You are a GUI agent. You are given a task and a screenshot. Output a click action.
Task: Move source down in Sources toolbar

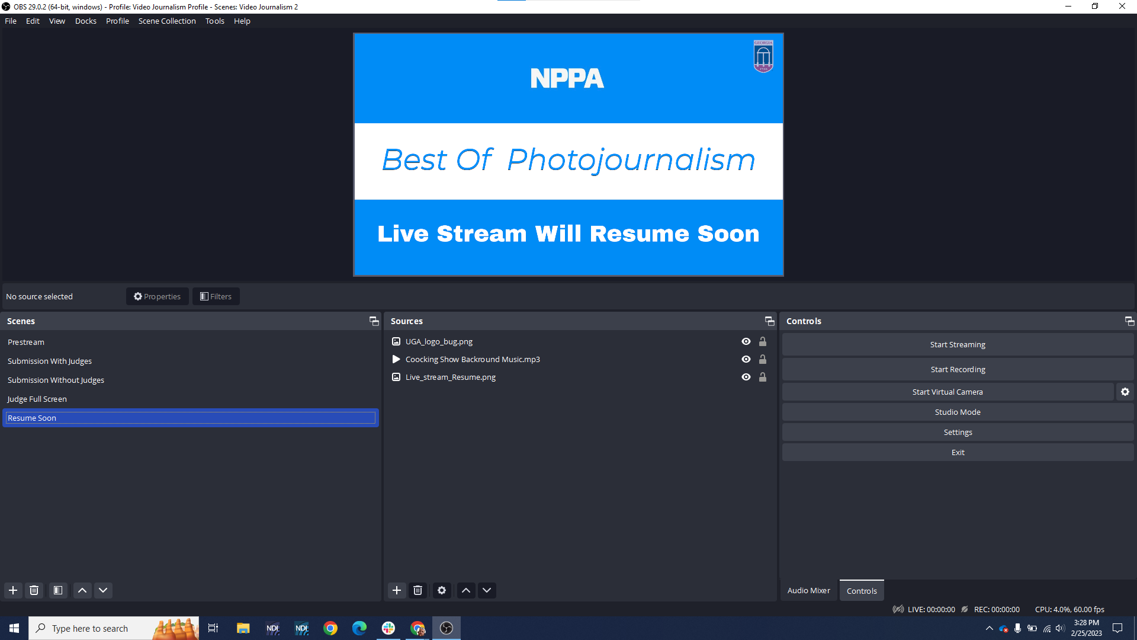pos(487,590)
